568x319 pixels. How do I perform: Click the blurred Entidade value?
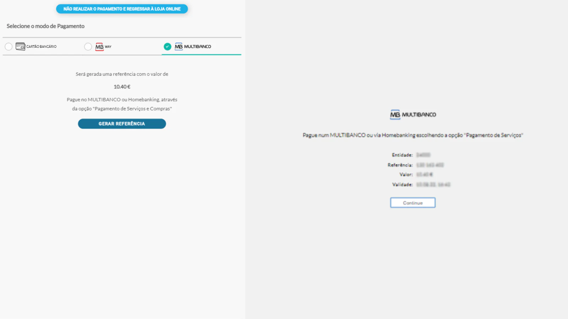pos(423,155)
